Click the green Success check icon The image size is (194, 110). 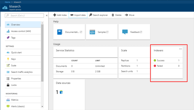click(x=155, y=61)
